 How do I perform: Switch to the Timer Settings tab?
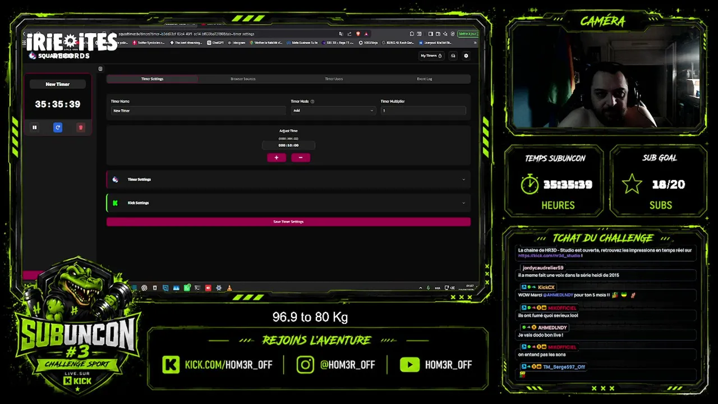152,79
